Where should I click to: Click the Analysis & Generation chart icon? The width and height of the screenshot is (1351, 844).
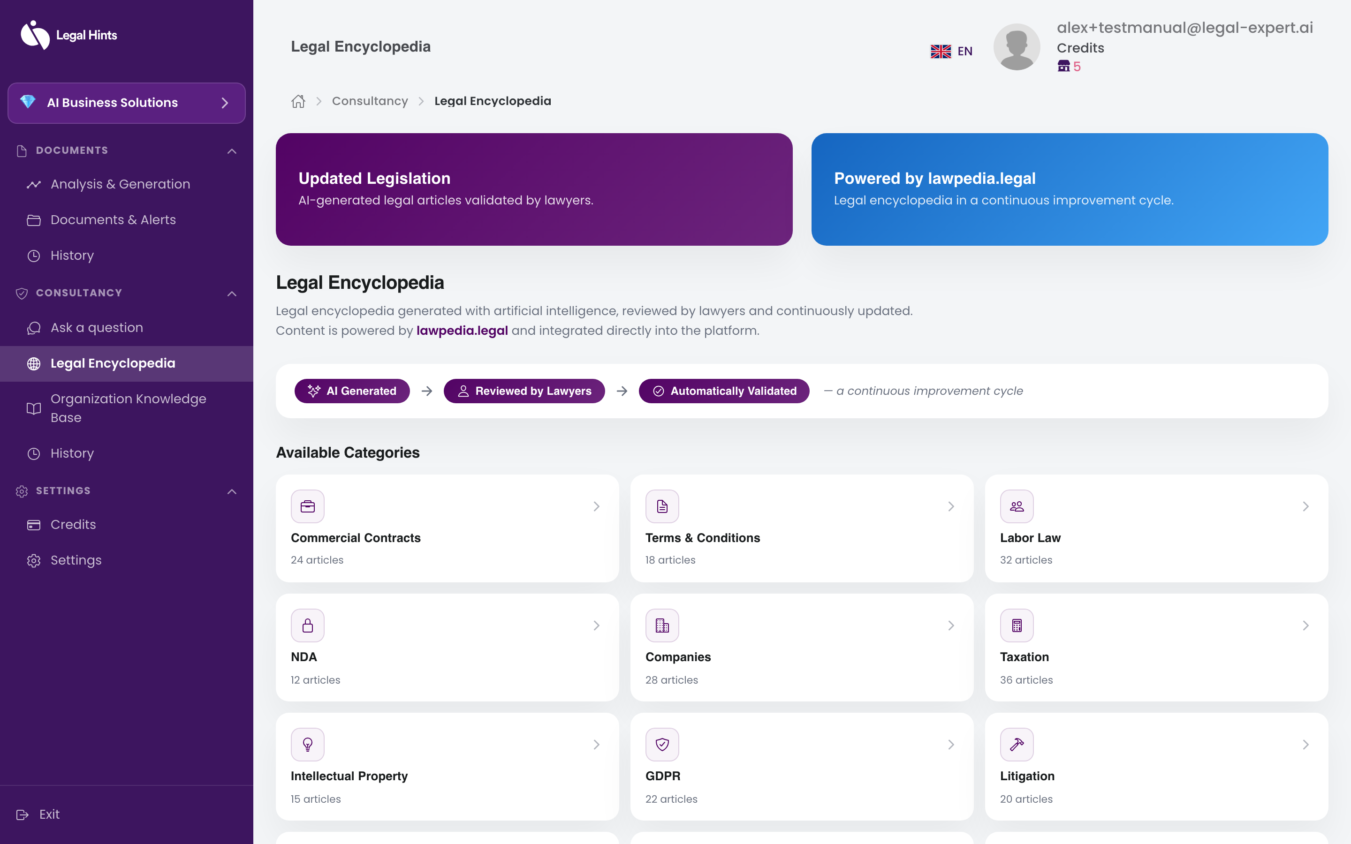33,184
